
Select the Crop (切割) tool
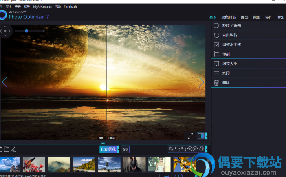click(249, 54)
